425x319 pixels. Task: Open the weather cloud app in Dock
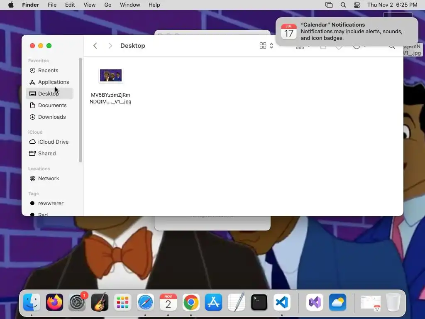[337, 302]
